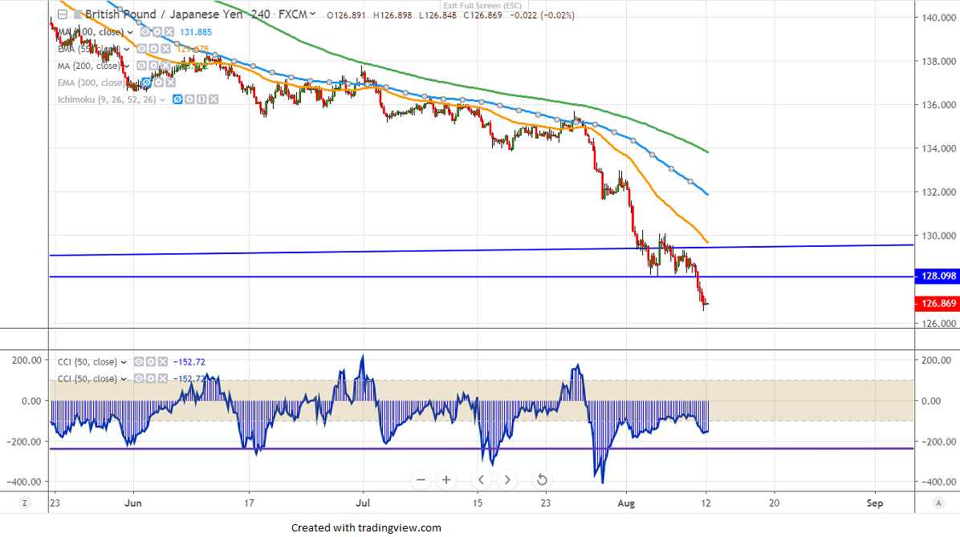
Task: Zoom out the chart with minus button
Action: pos(421,480)
